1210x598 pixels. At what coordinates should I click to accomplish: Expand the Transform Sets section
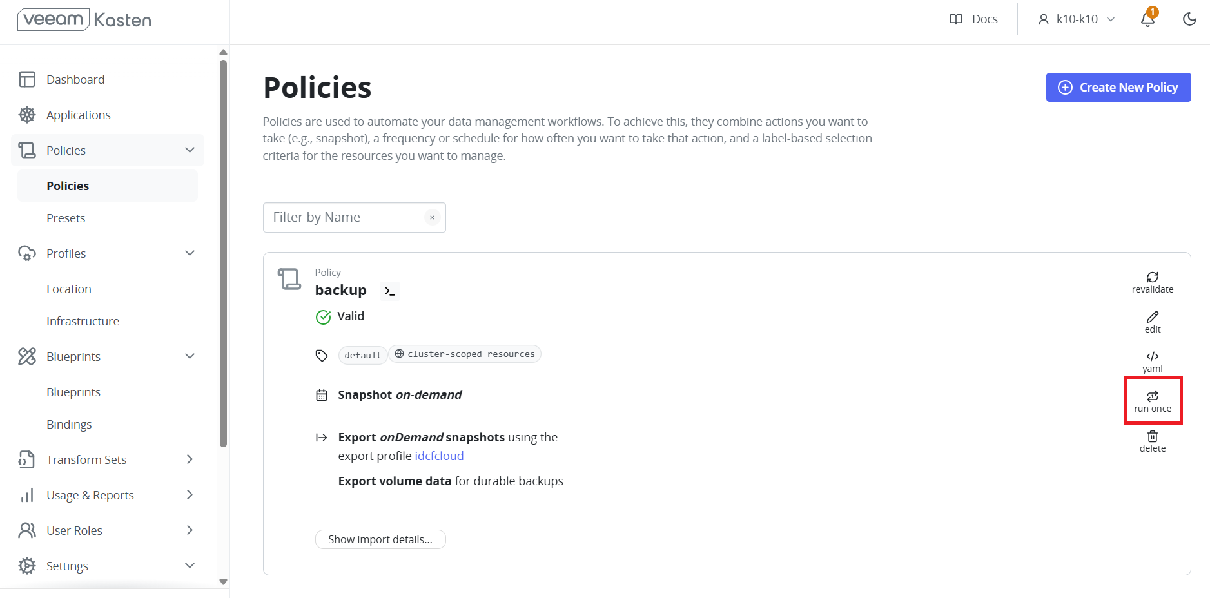(x=190, y=459)
